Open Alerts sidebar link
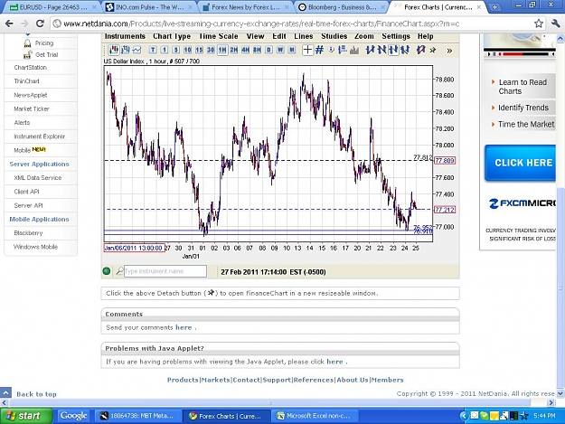This screenshot has height=424, width=565. [22, 122]
